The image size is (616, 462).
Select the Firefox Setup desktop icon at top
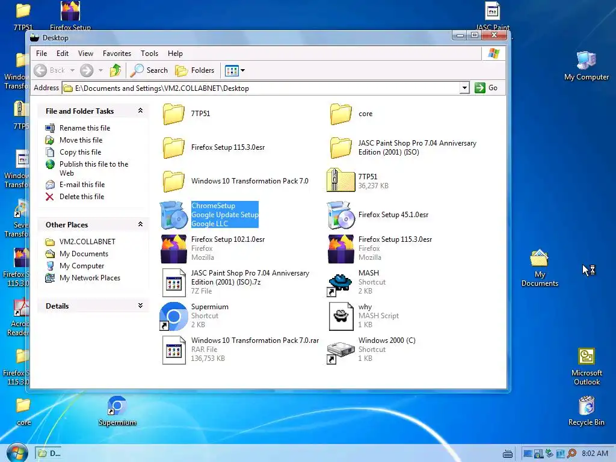pyautogui.click(x=70, y=16)
